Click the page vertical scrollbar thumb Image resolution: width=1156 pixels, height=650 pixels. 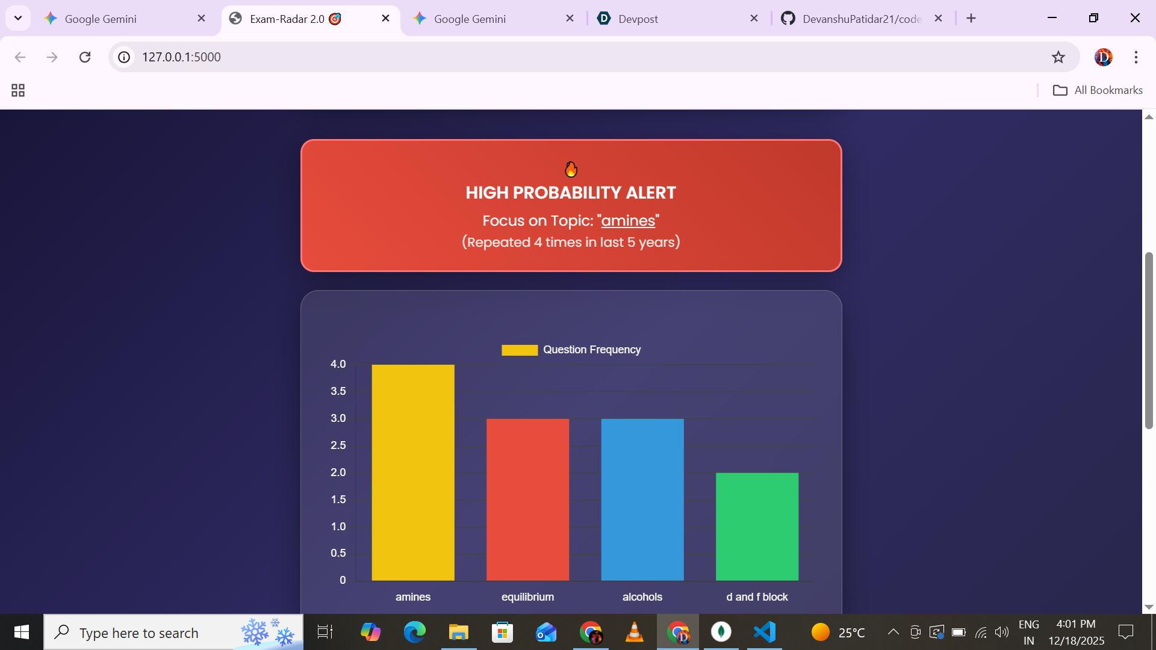(x=1149, y=340)
